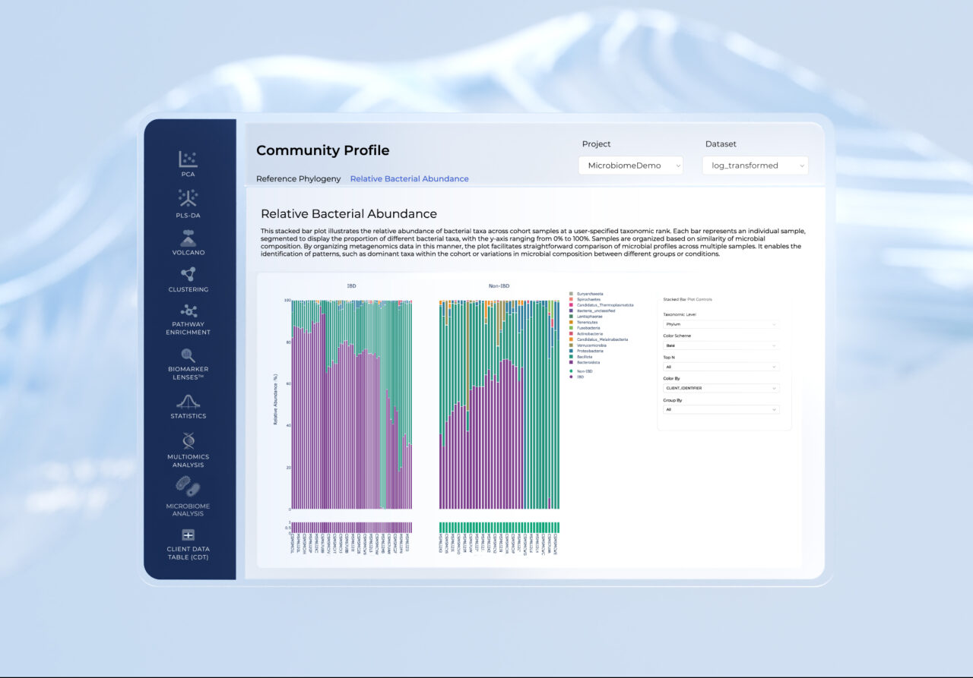973x678 pixels.
Task: Click the purple IBD legend marker
Action: pos(571,377)
